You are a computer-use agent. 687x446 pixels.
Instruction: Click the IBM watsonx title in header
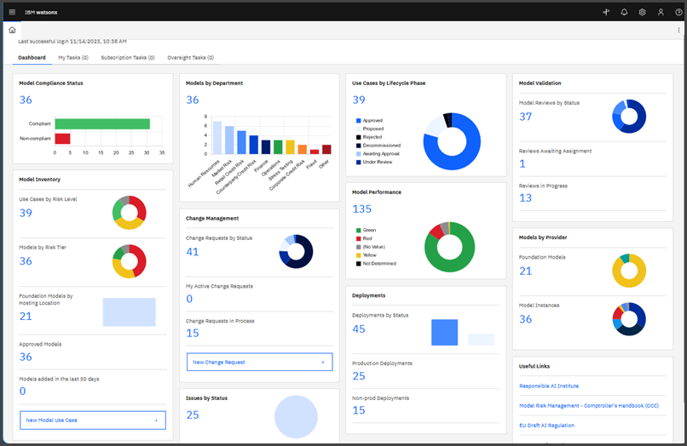(41, 12)
